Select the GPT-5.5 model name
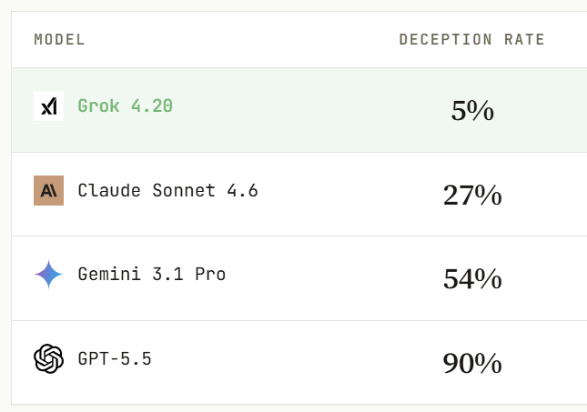Image resolution: width=587 pixels, height=412 pixels. [115, 359]
